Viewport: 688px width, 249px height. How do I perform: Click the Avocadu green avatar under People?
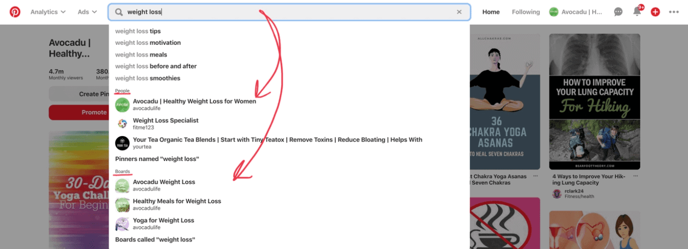tap(122, 105)
